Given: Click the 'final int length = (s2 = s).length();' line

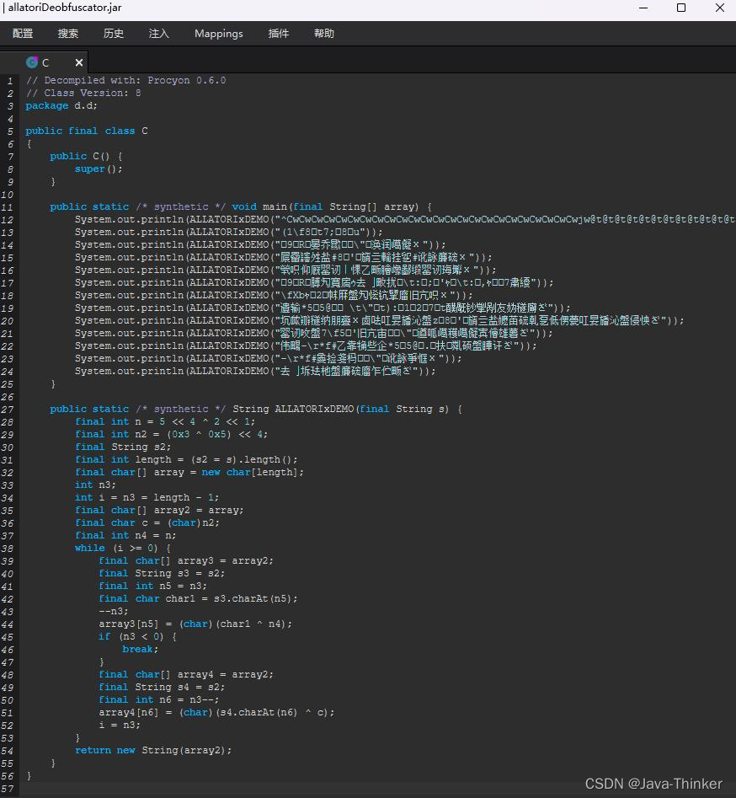Looking at the screenshot, I should 186,459.
